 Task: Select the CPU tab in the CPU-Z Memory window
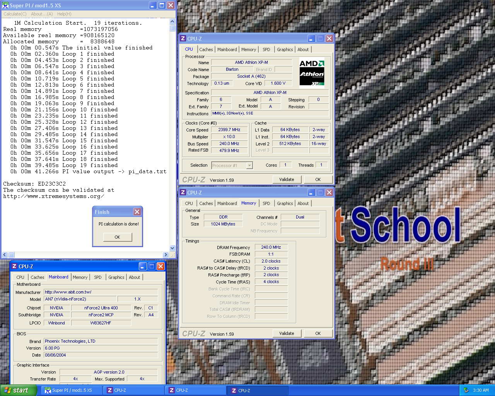point(189,203)
